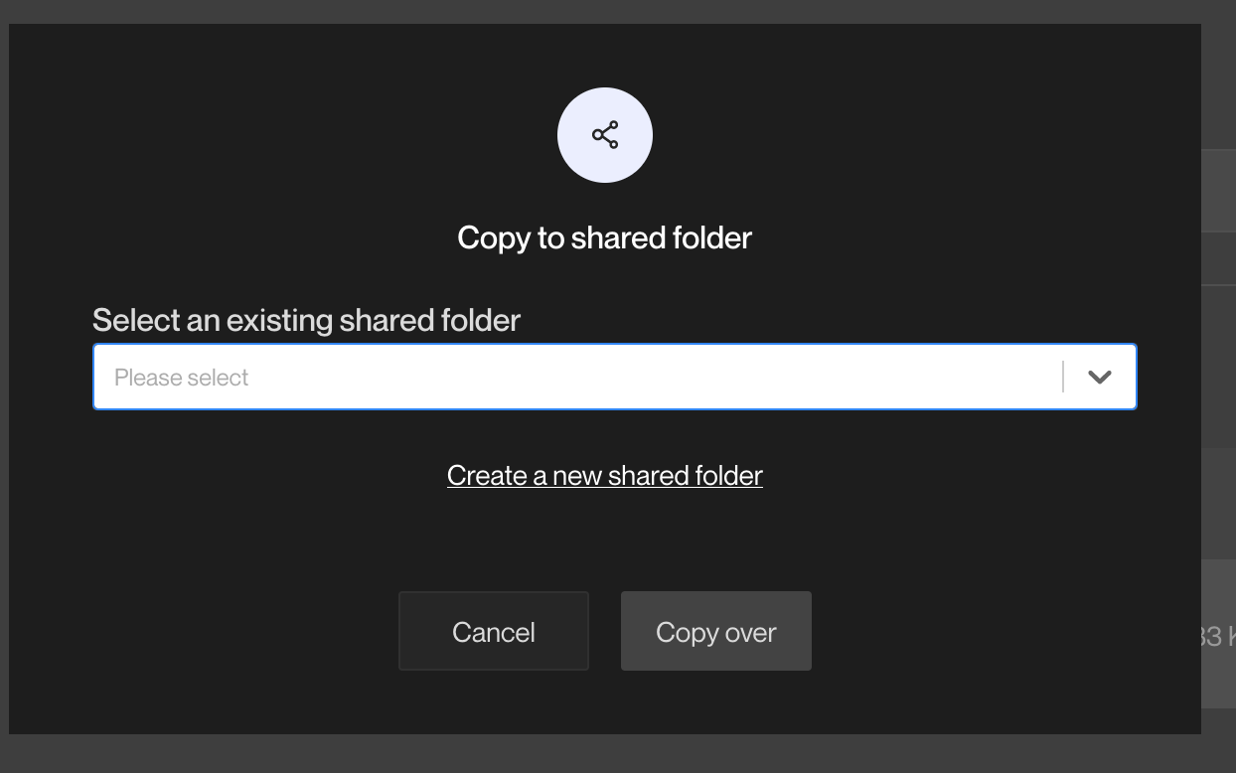This screenshot has width=1236, height=773.
Task: Click the "Copy to shared folder" dialog title
Action: coord(604,237)
